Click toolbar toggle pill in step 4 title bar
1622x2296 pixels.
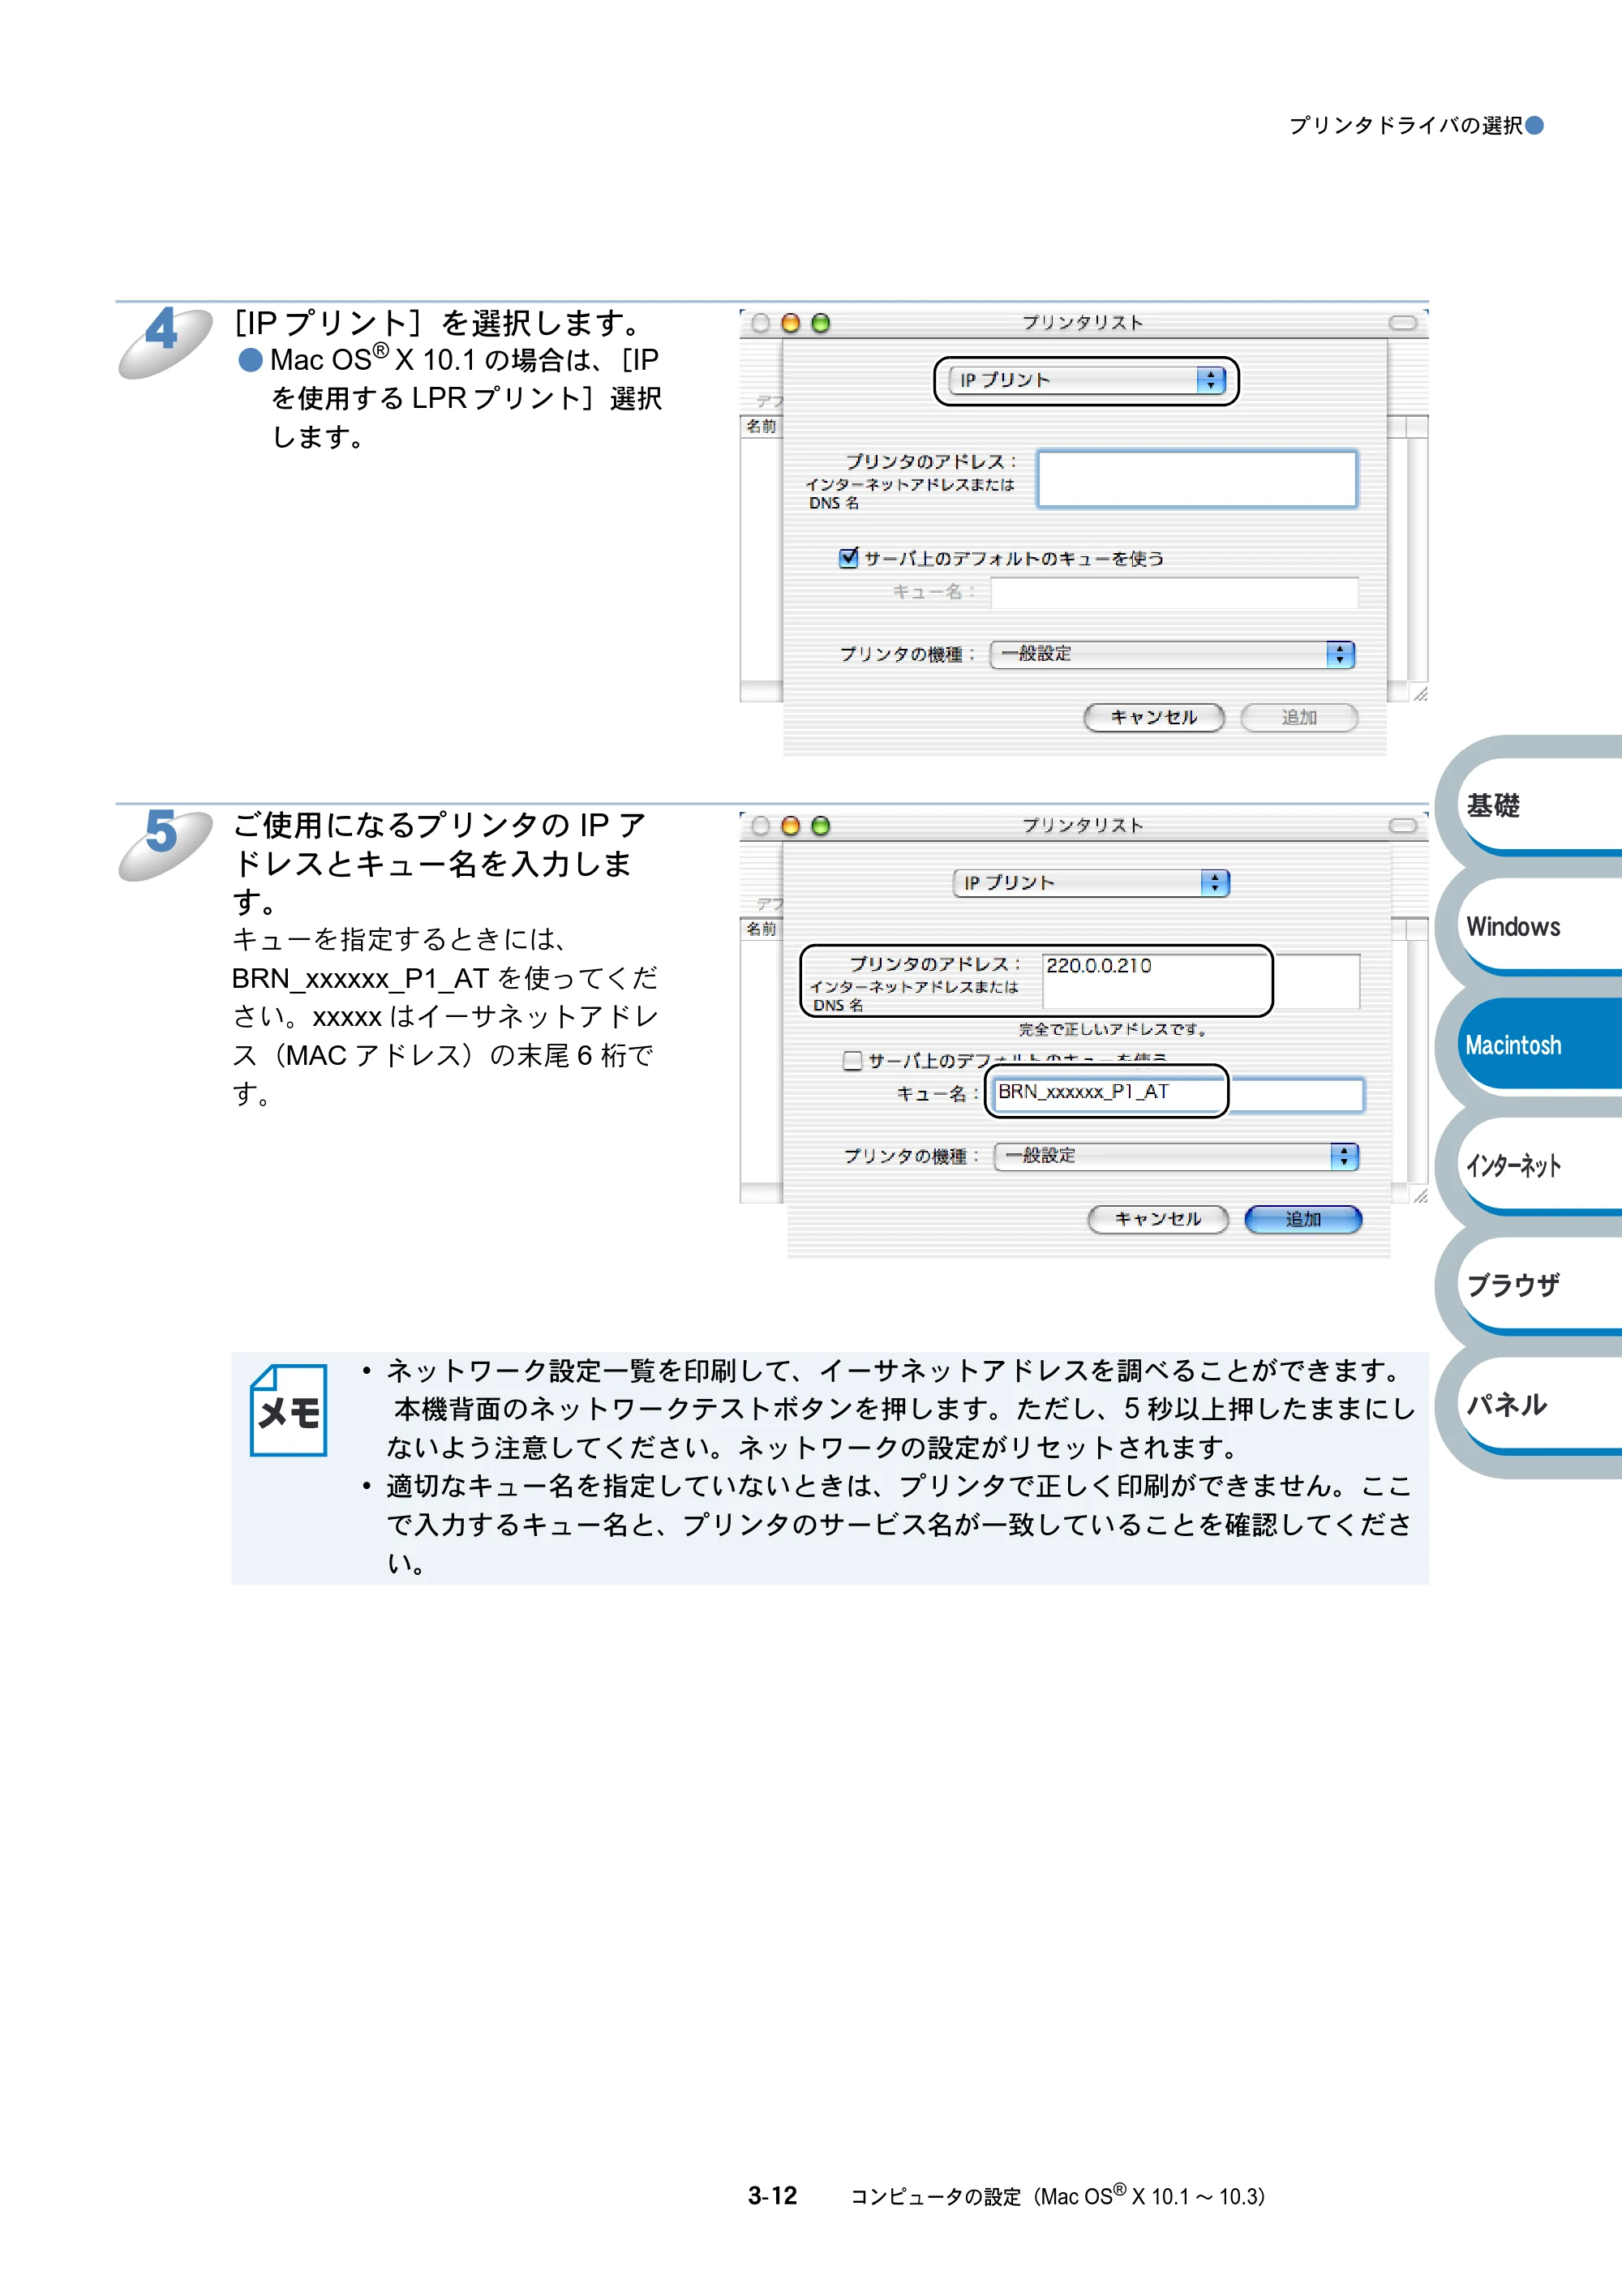point(1403,322)
